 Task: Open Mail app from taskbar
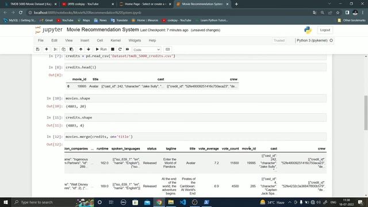[147, 202]
